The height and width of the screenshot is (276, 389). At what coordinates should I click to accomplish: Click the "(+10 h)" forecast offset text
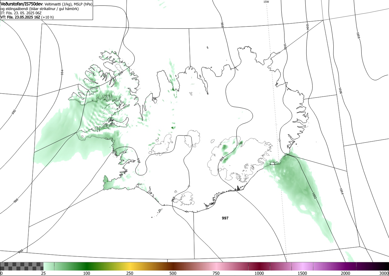click(48, 17)
